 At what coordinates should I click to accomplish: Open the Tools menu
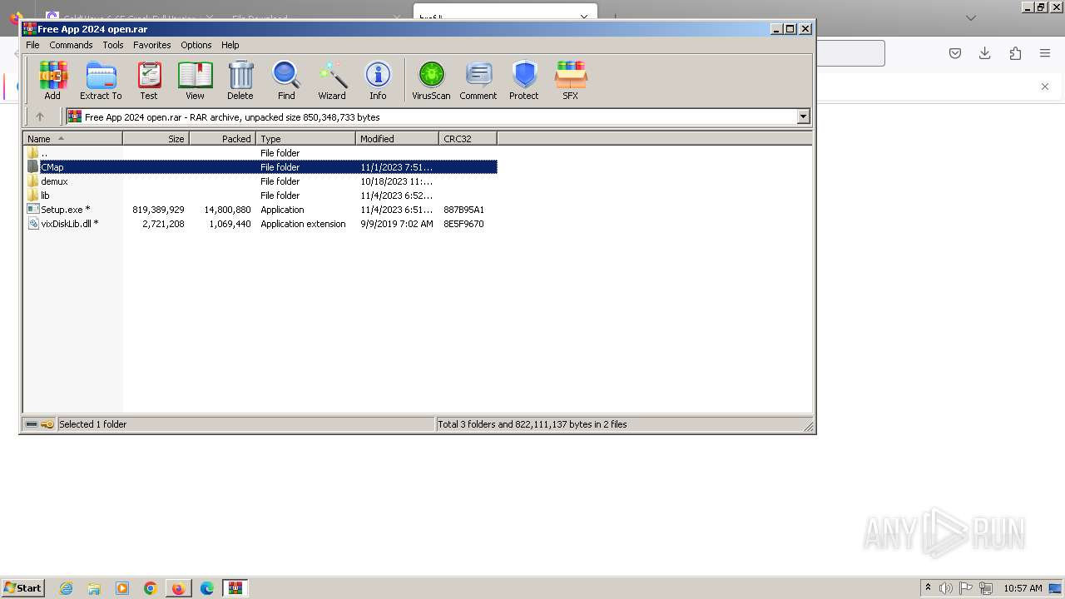113,45
